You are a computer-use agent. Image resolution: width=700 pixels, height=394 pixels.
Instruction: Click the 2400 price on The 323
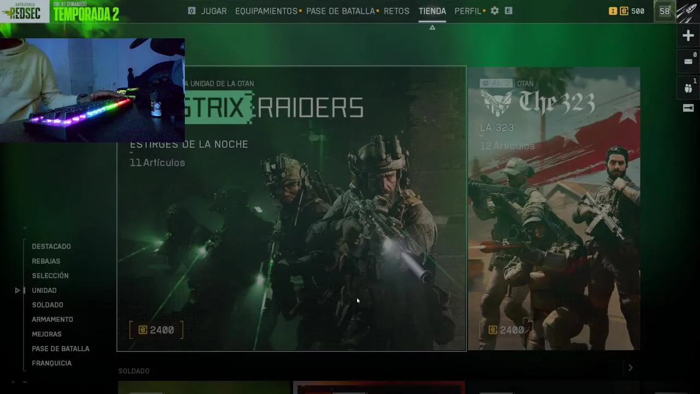tap(506, 330)
